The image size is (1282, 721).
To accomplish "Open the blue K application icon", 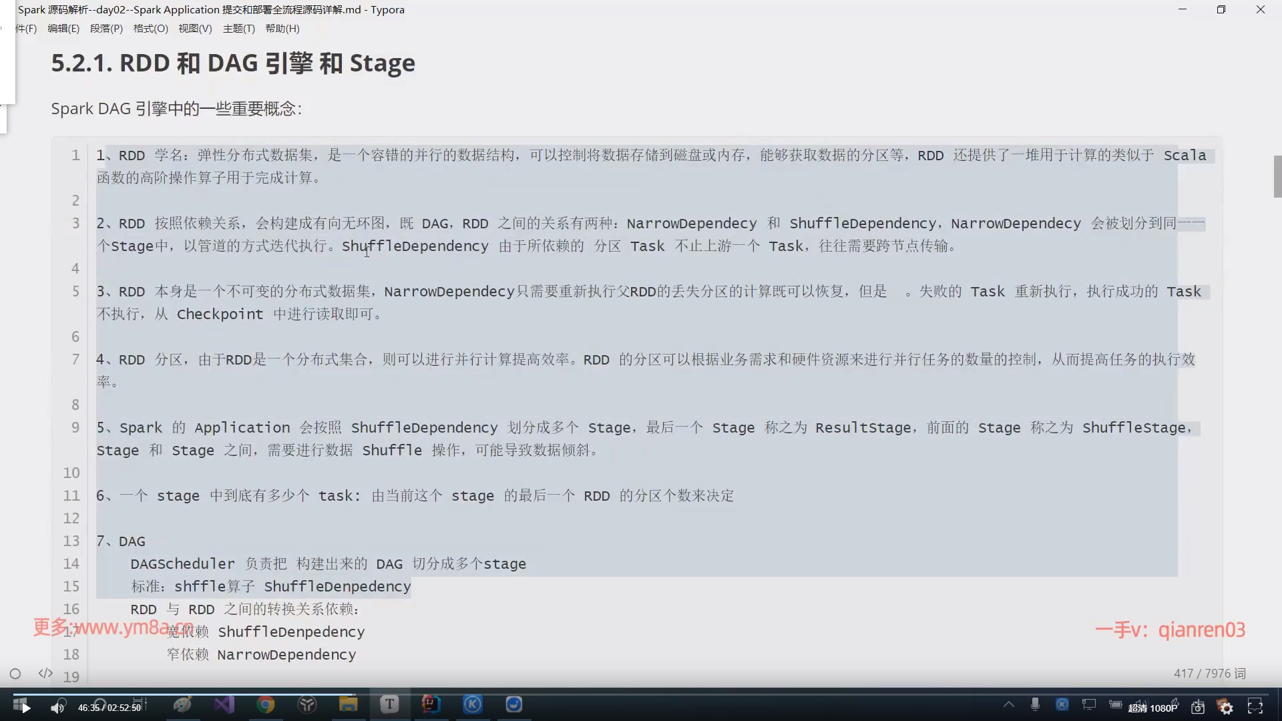I will pos(473,704).
